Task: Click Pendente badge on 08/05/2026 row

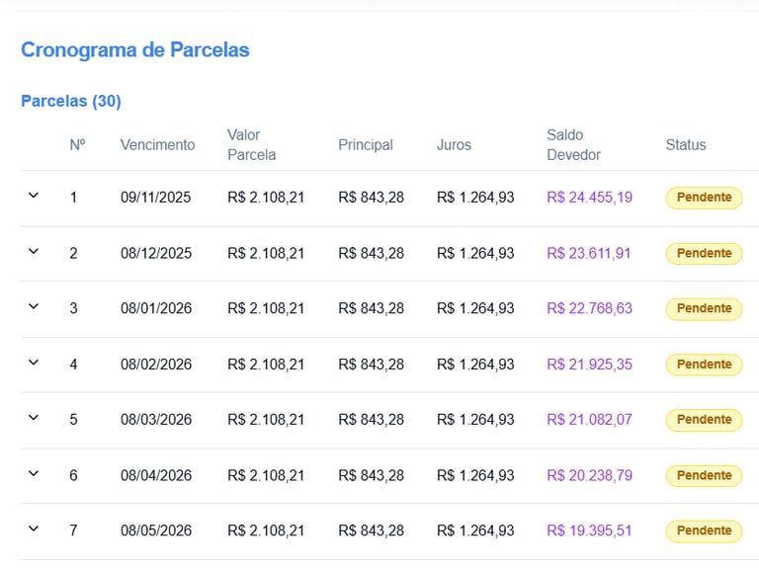Action: (x=704, y=530)
